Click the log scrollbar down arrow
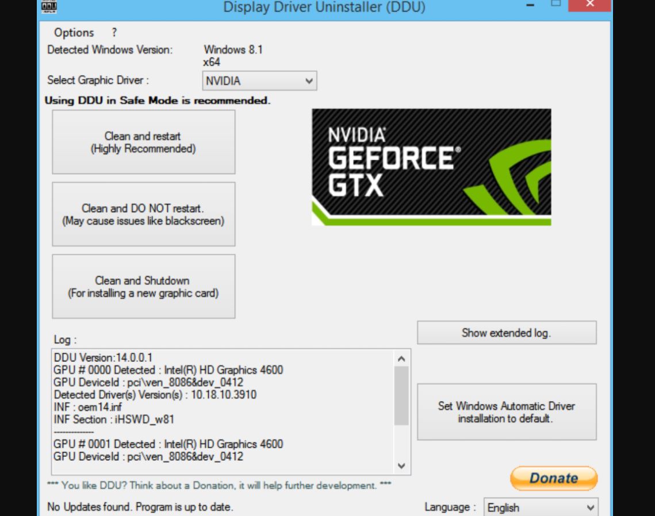 click(x=401, y=465)
